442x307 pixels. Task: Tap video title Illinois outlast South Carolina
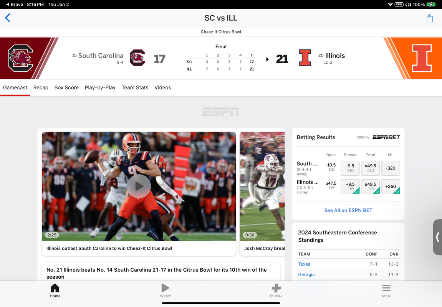pos(109,248)
